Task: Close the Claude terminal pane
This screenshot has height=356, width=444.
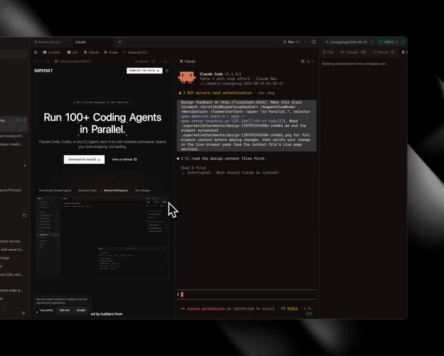Action: coord(313,61)
